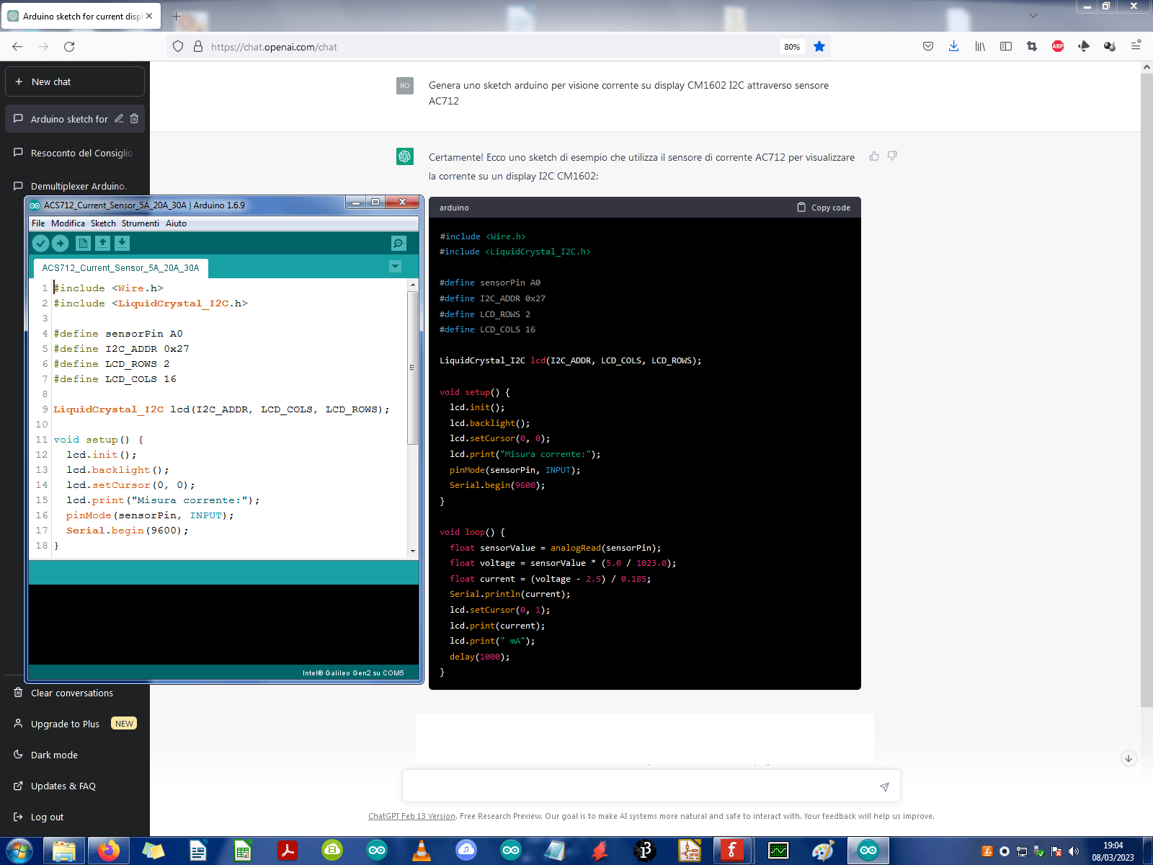The width and height of the screenshot is (1153, 865).
Task: Open the editor tab dropdown in Arduino IDE
Action: [395, 267]
